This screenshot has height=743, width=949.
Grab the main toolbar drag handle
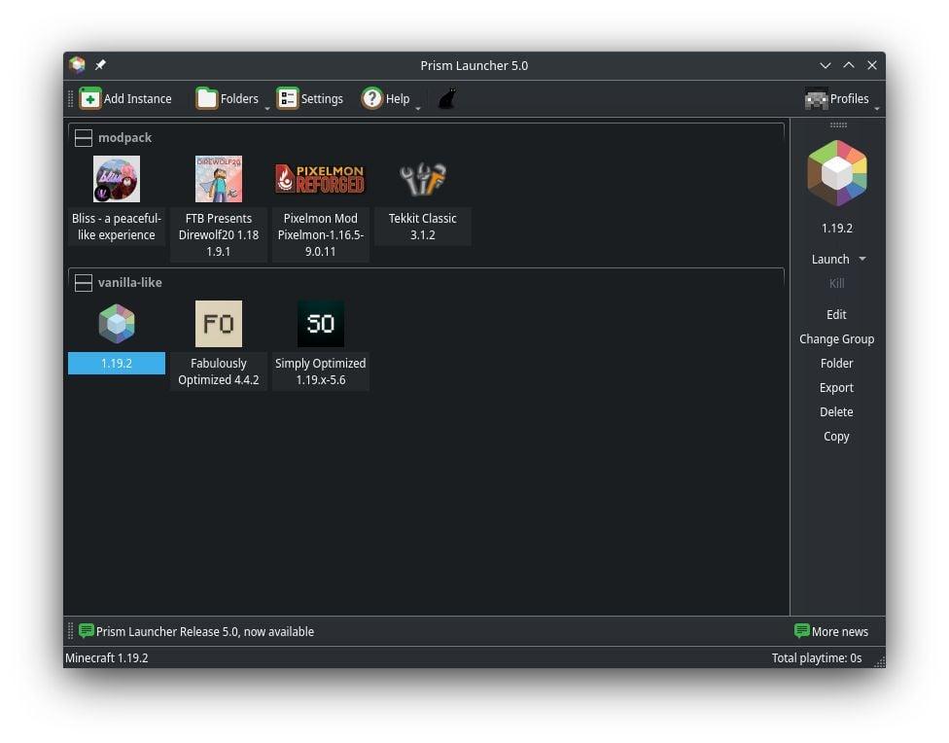pyautogui.click(x=71, y=98)
